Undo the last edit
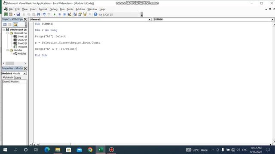Image resolution: width=275 pixels, height=154 pixels. (x=44, y=14)
